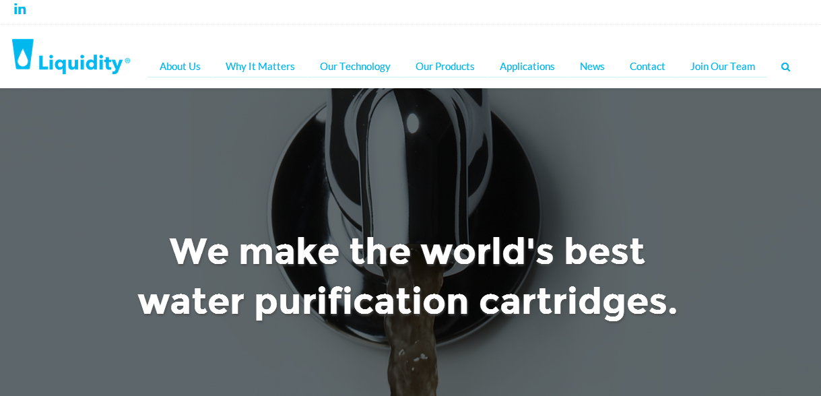Click Join Our Team link

coord(723,66)
